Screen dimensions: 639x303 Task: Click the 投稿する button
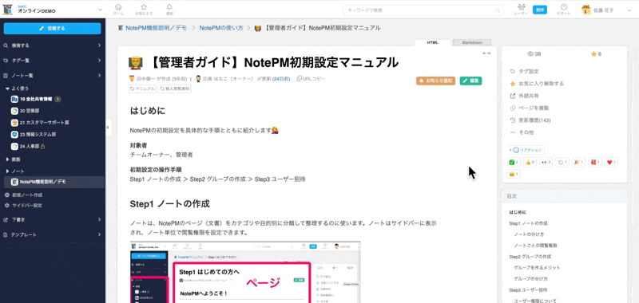click(52, 29)
